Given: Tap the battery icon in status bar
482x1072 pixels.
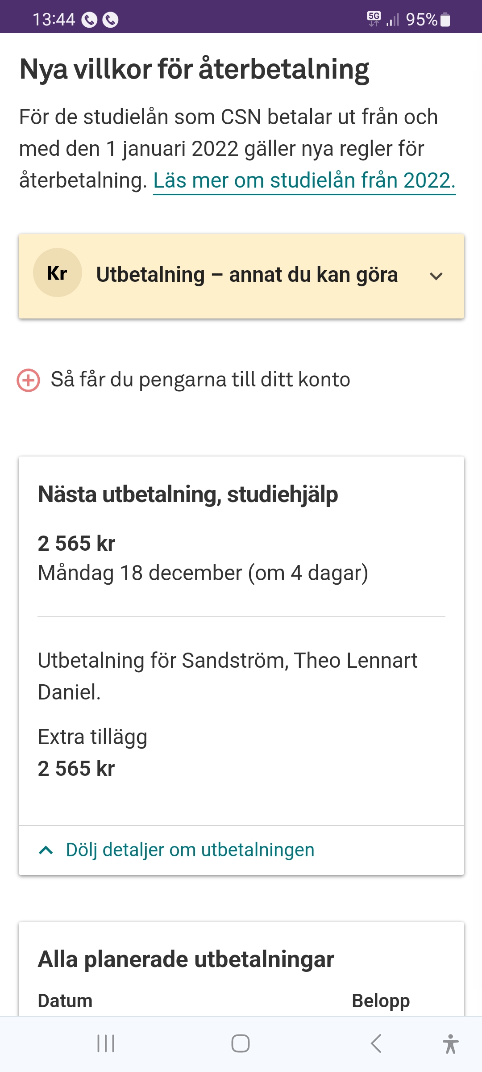Looking at the screenshot, I should [445, 20].
